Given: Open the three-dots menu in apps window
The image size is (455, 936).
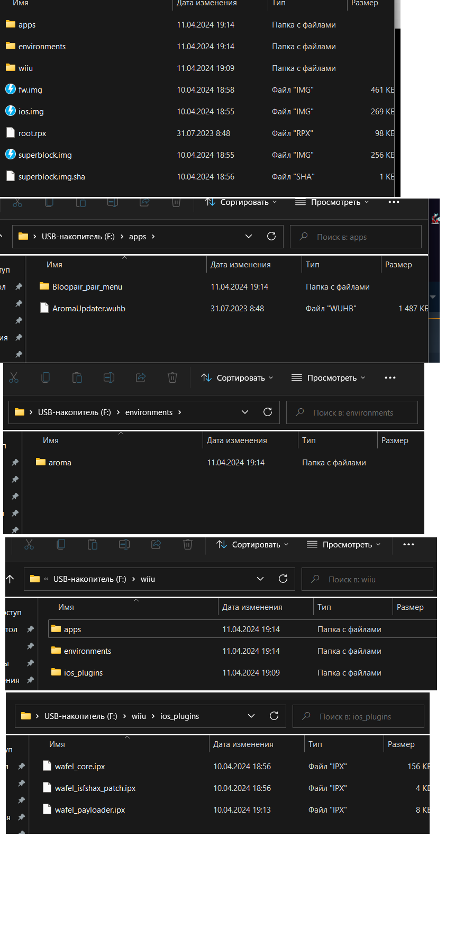Looking at the screenshot, I should [394, 202].
